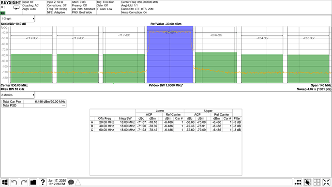
Task: Toggle the touch hand icon
Action: (307, 182)
